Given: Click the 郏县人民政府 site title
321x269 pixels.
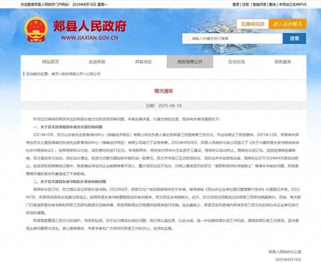Looking at the screenshot, I should [90, 26].
